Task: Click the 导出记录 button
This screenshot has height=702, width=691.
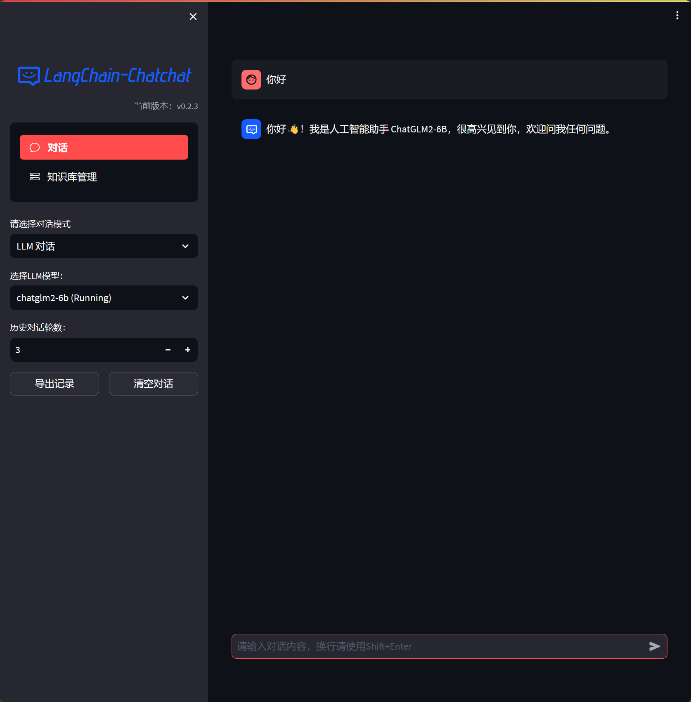Action: pyautogui.click(x=54, y=384)
